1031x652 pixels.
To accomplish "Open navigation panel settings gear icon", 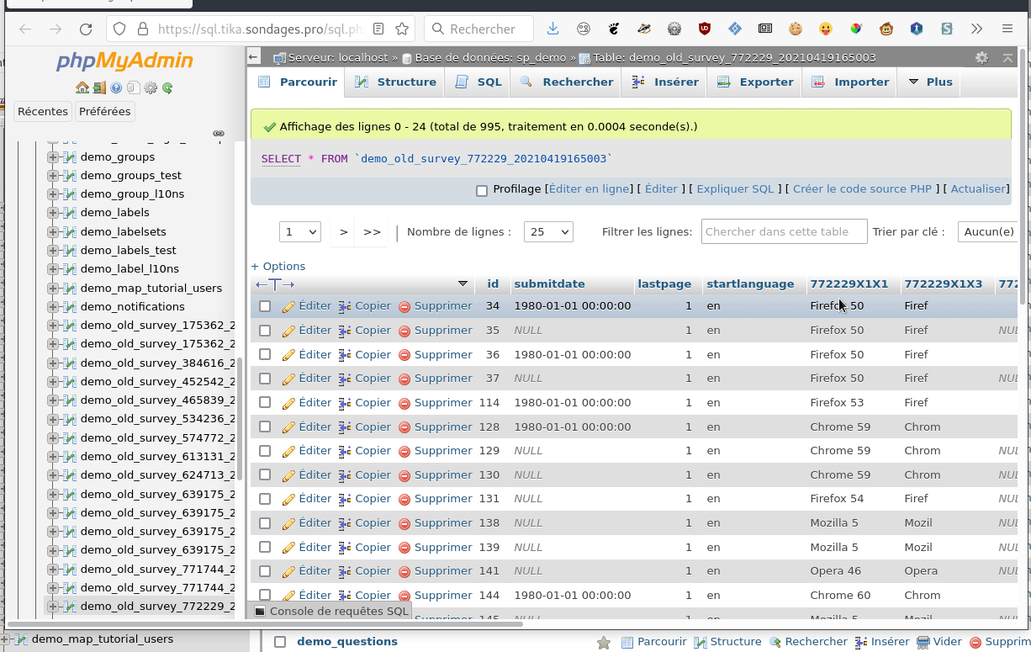I will (x=151, y=87).
